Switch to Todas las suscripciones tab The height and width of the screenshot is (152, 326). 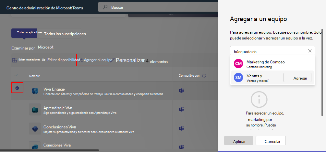[65, 34]
